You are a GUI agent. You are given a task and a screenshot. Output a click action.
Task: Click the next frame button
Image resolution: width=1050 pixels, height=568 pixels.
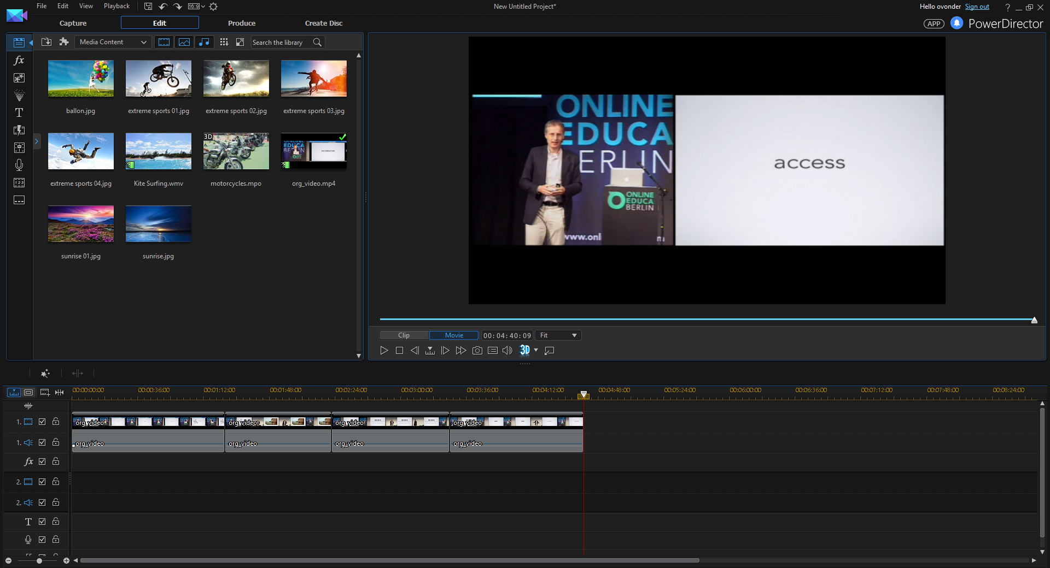[445, 351]
